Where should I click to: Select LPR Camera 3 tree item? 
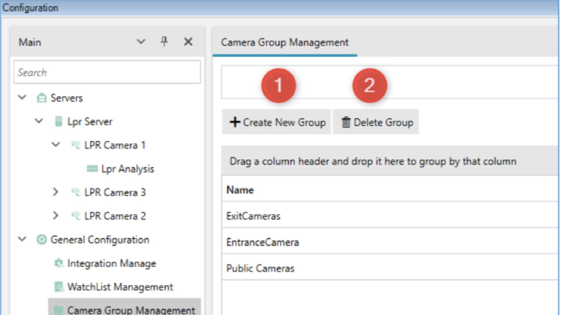pyautogui.click(x=115, y=192)
